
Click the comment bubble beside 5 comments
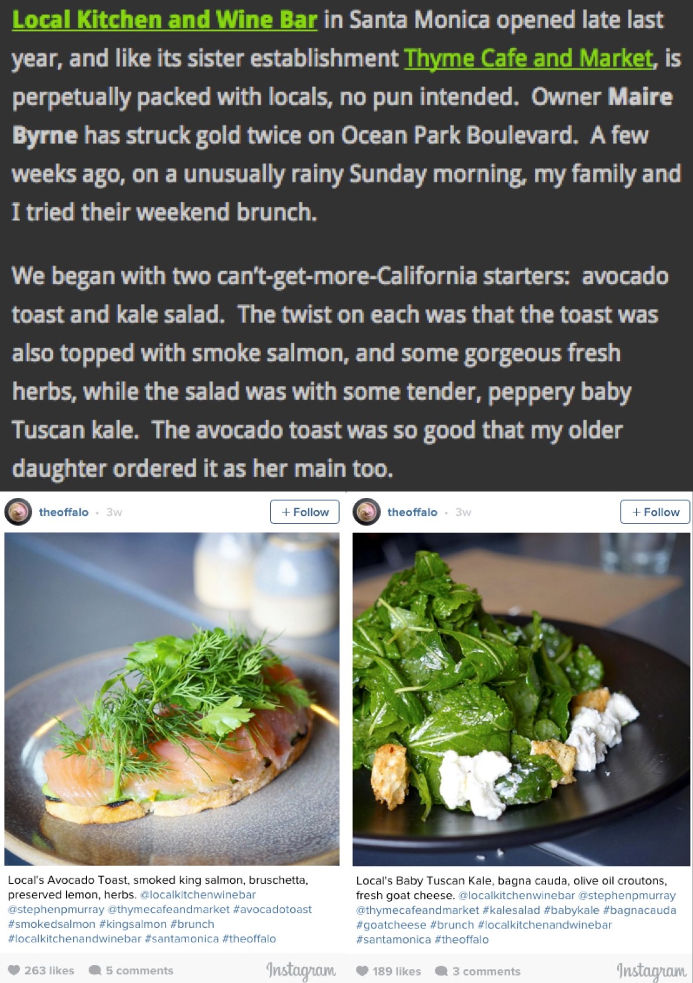95,970
